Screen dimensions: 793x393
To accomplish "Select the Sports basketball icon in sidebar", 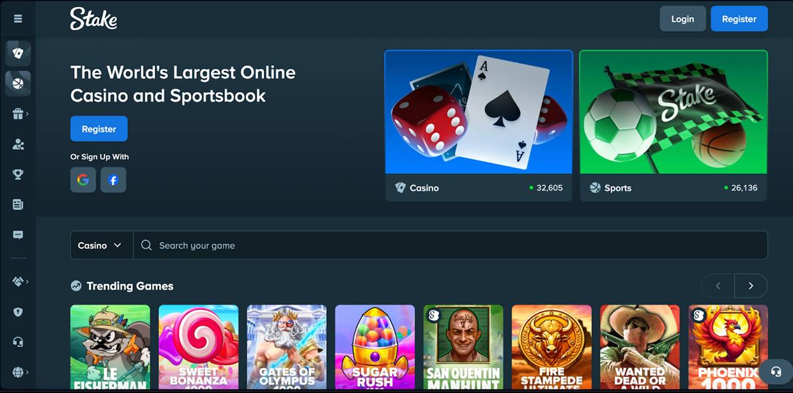I will point(18,83).
